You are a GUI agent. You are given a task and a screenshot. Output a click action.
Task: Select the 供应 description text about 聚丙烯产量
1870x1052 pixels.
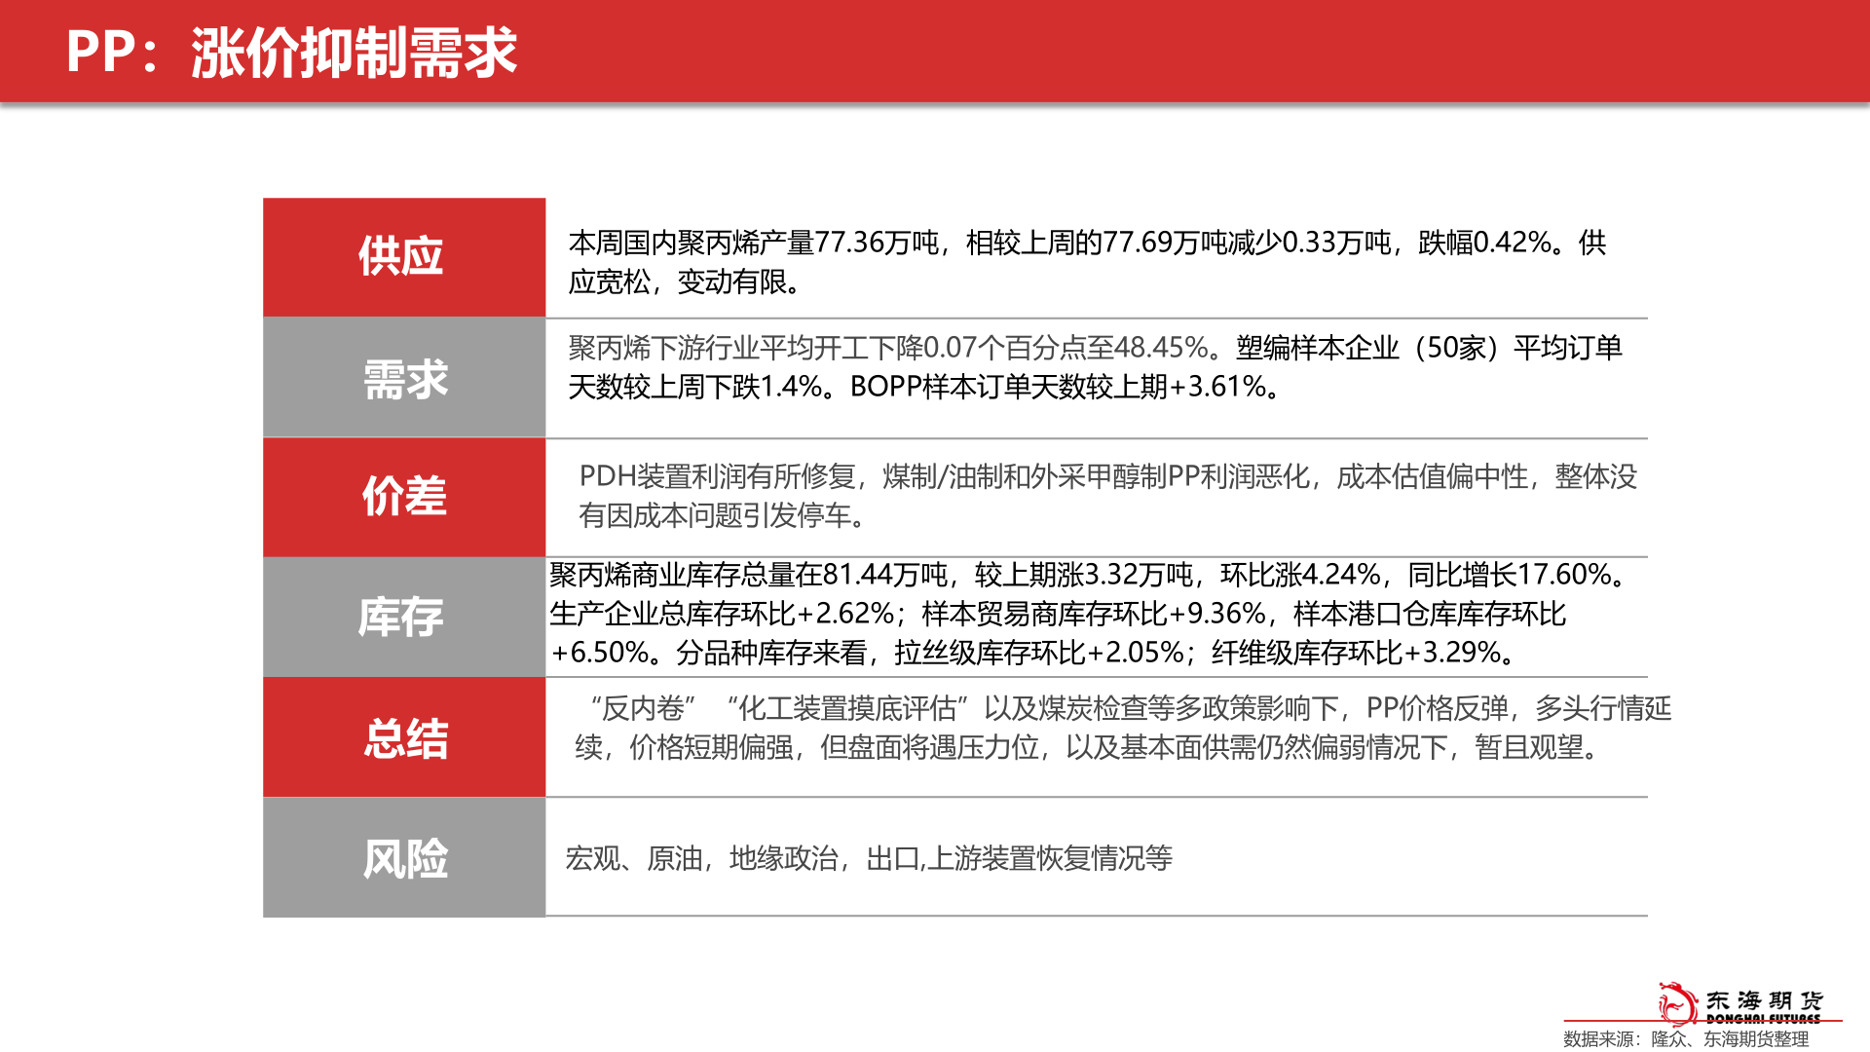point(1071,263)
